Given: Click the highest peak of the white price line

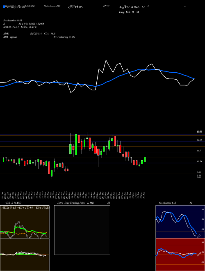Looking at the screenshot, I should pyautogui.click(x=106, y=60).
